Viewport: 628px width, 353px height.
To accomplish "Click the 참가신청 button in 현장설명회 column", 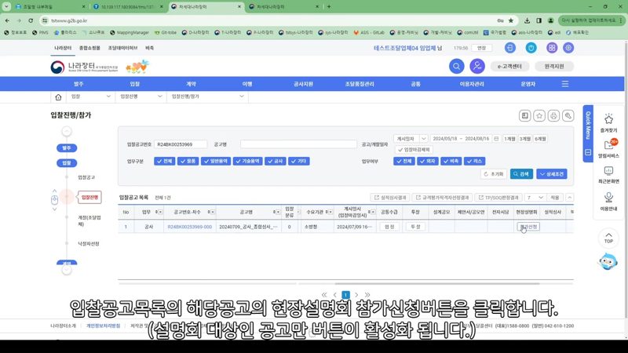I will tap(528, 227).
